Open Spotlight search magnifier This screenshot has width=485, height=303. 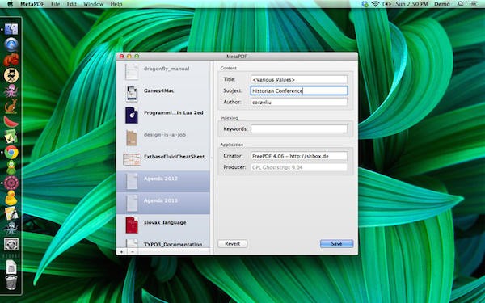point(461,4)
